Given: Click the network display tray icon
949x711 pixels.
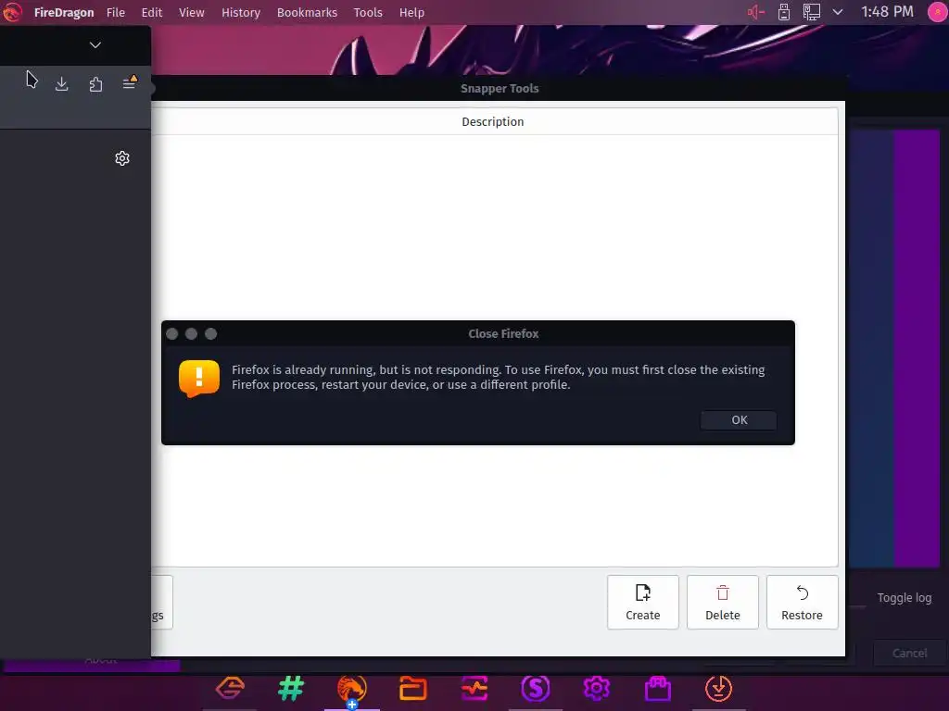Looking at the screenshot, I should tap(812, 12).
